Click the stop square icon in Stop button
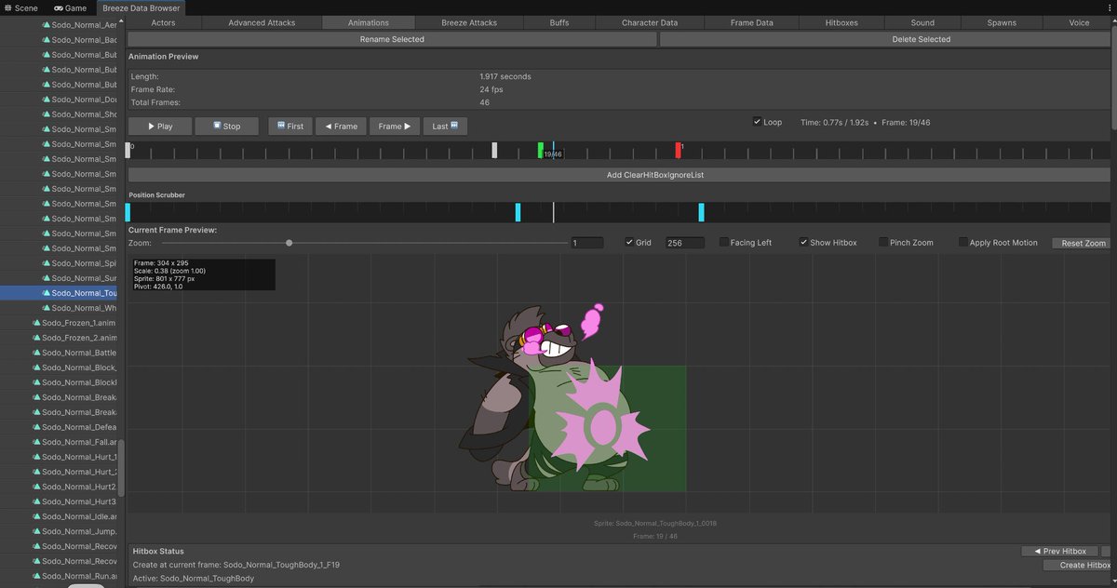Viewport: 1117px width, 588px height. click(216, 126)
